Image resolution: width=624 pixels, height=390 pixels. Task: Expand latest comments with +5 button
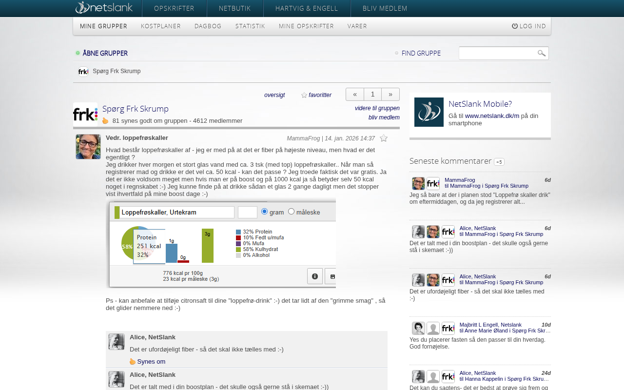pyautogui.click(x=499, y=162)
